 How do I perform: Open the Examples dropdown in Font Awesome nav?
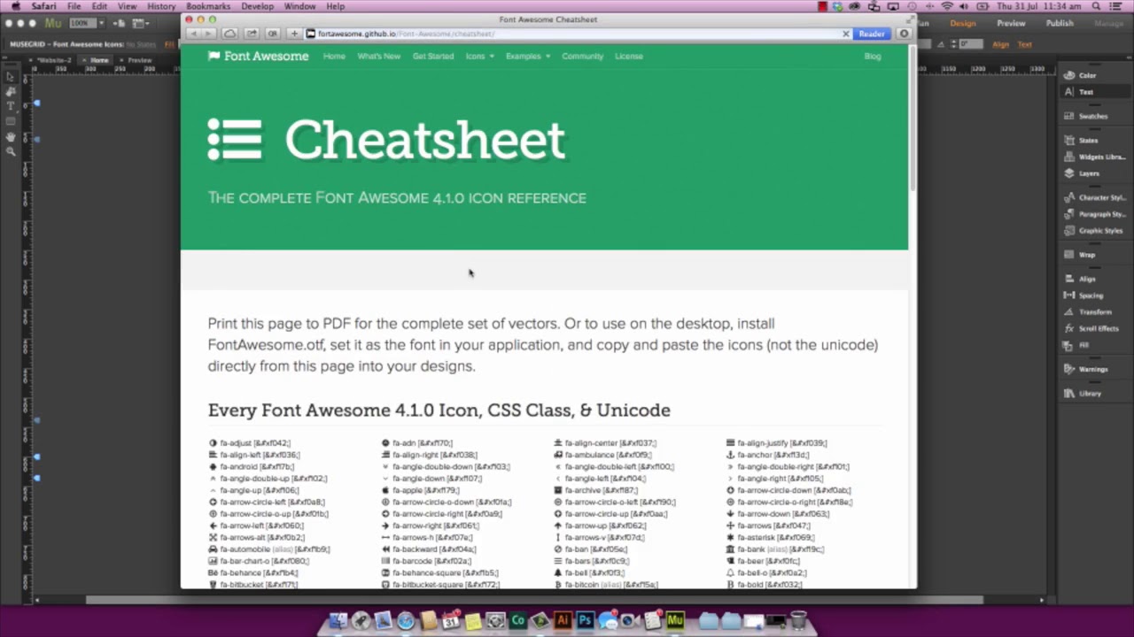point(527,56)
